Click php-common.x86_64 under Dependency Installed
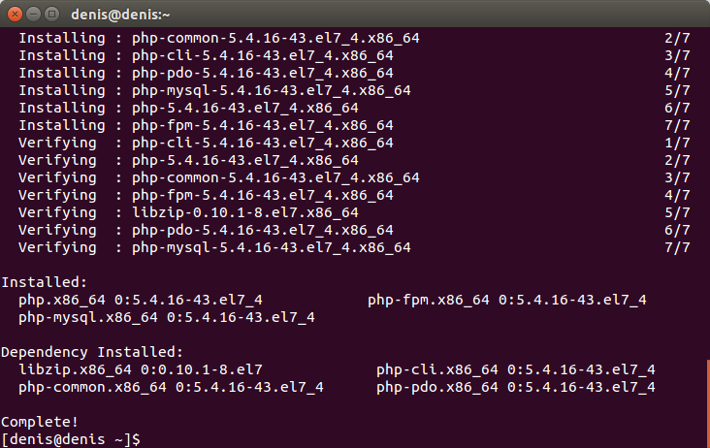This screenshot has width=710, height=448. click(92, 387)
